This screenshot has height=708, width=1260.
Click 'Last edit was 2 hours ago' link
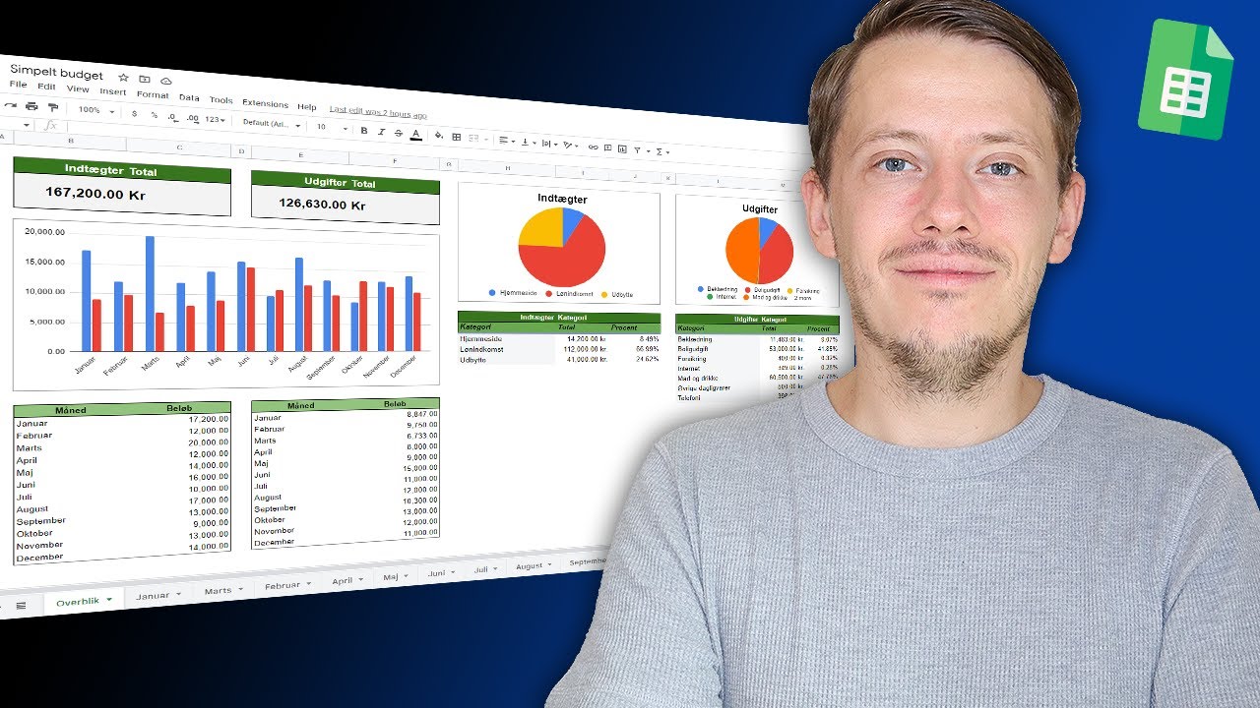(378, 112)
